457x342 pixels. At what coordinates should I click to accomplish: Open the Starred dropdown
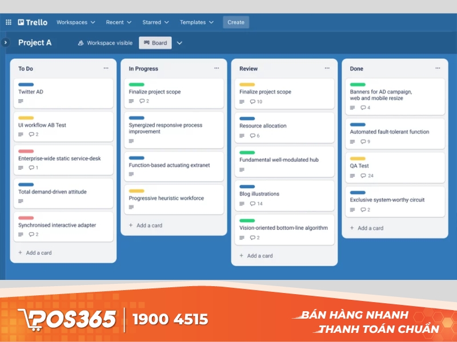pos(155,22)
